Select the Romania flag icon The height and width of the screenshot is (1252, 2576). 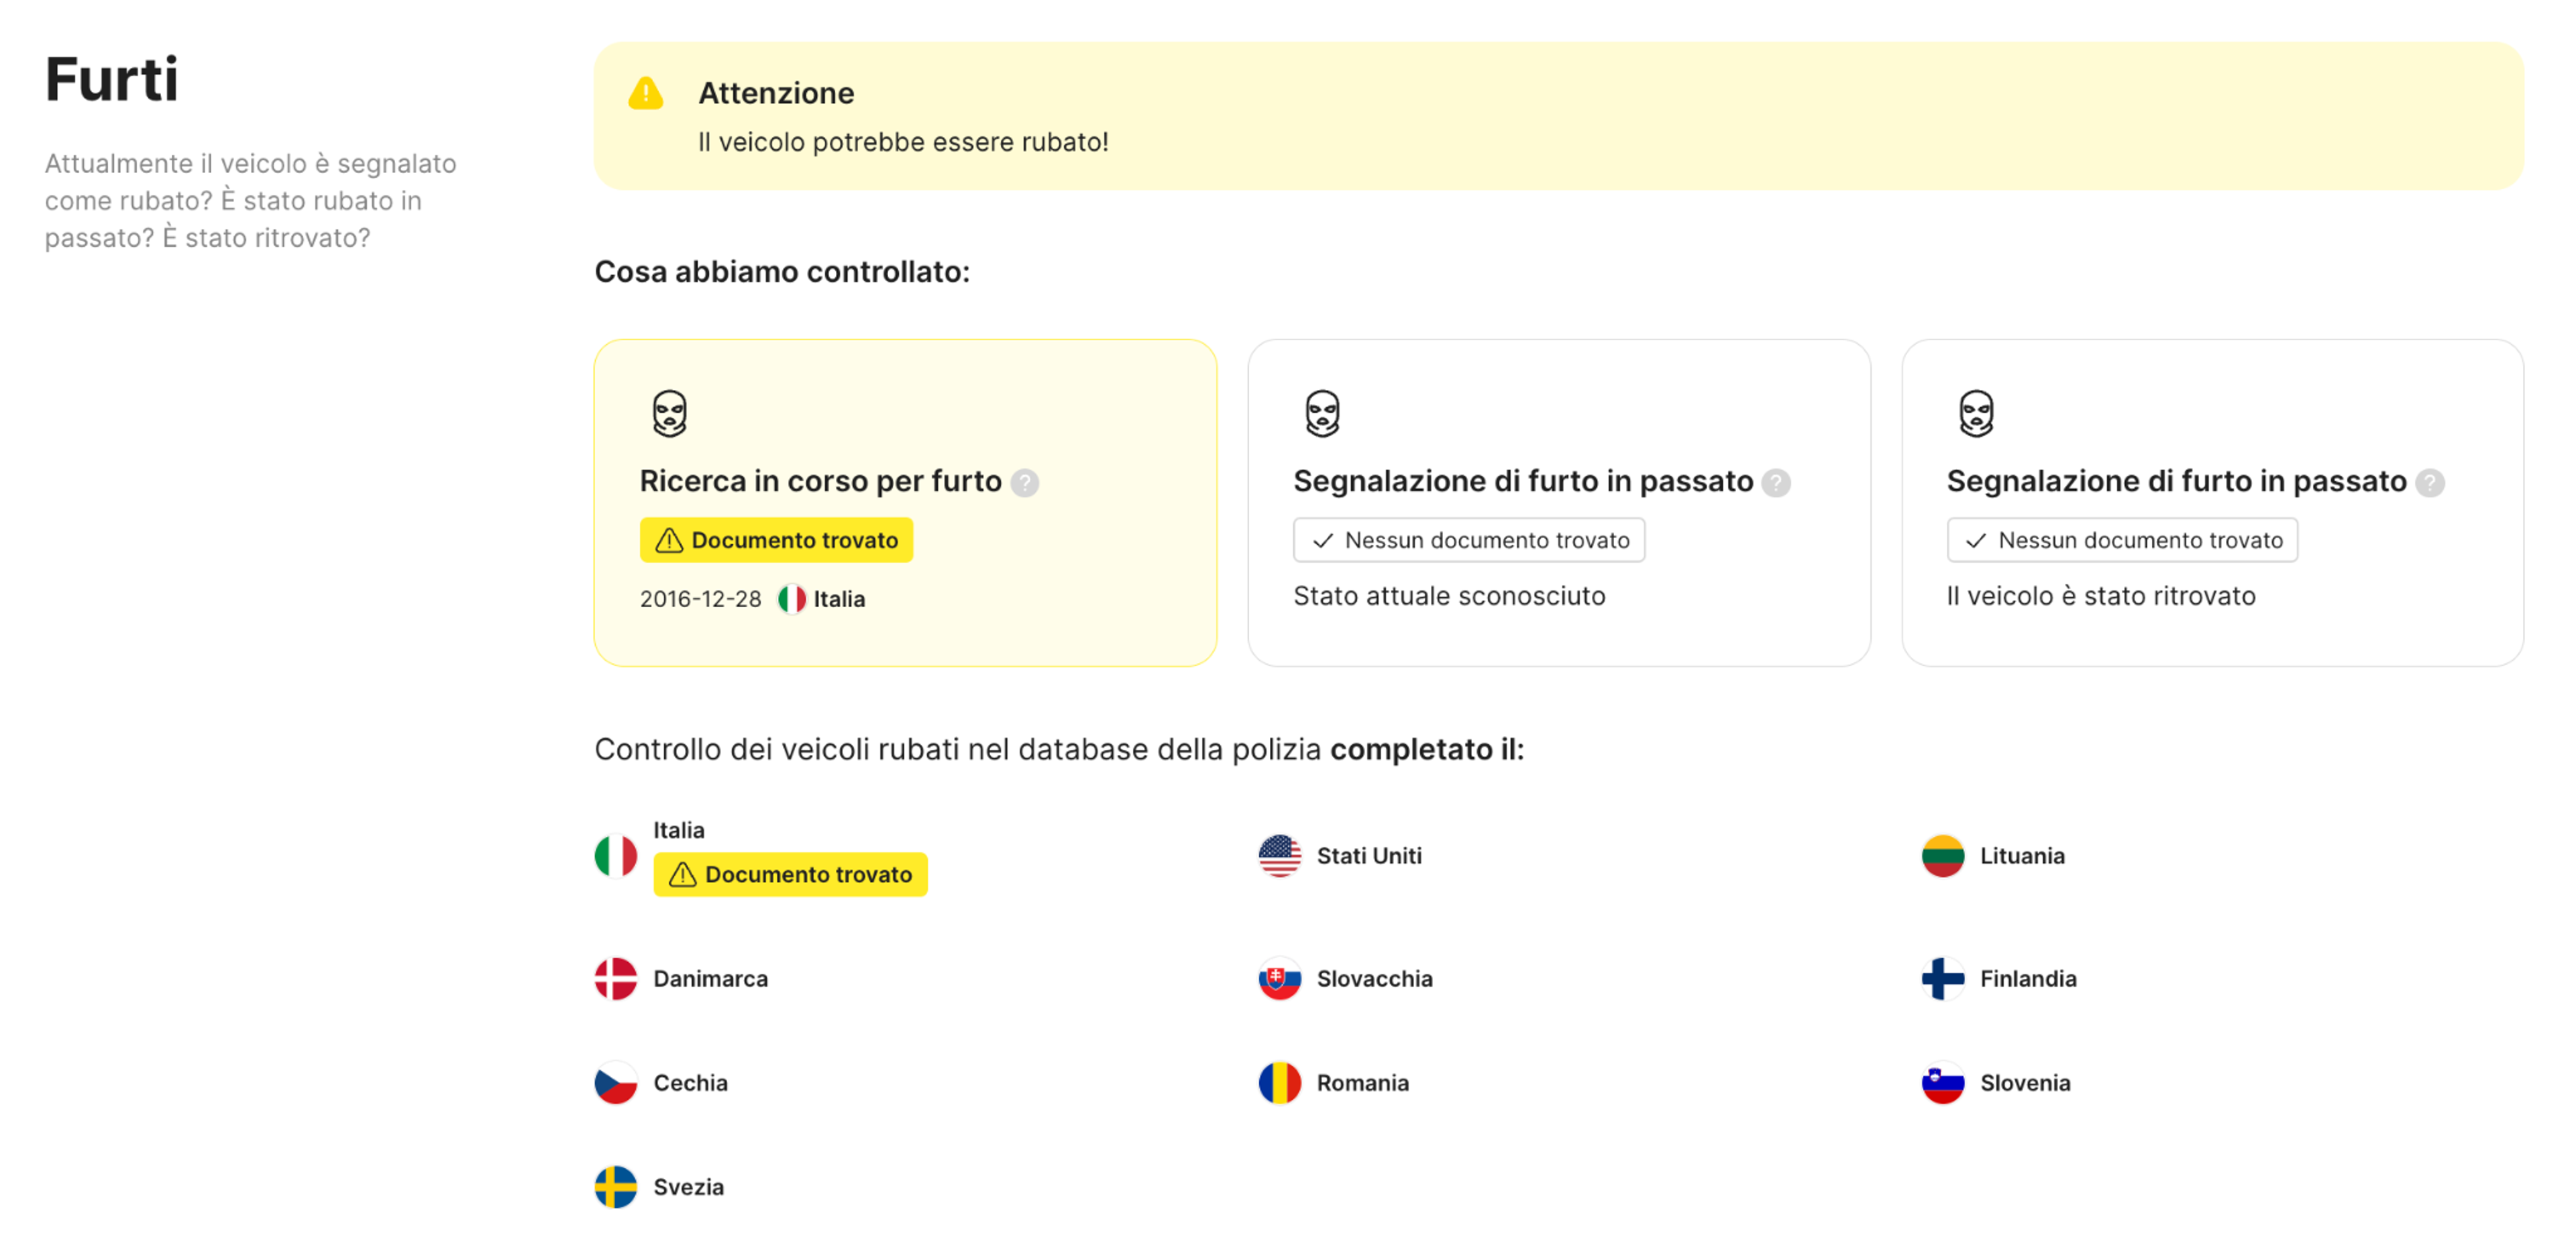pyautogui.click(x=1280, y=1082)
